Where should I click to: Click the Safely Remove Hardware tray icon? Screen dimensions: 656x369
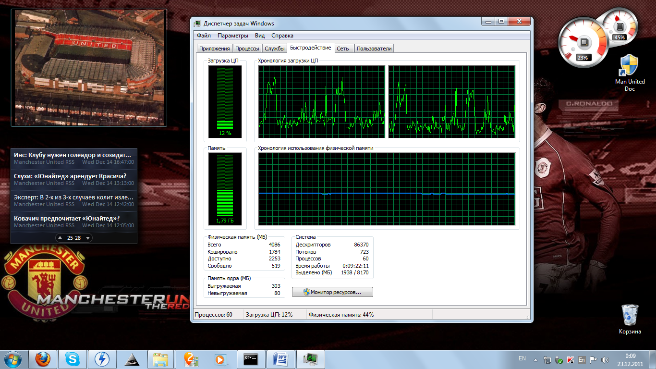click(x=559, y=359)
